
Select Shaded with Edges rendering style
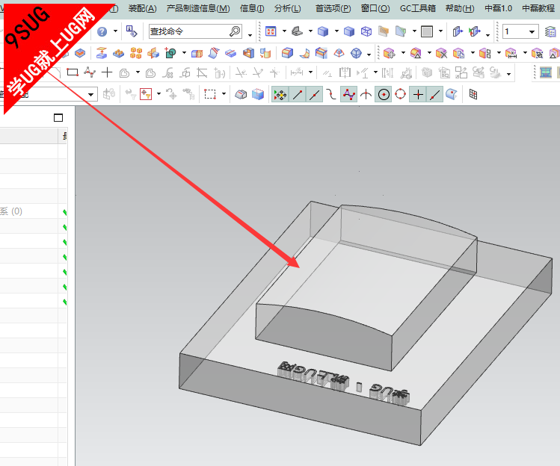pyautogui.click(x=323, y=31)
